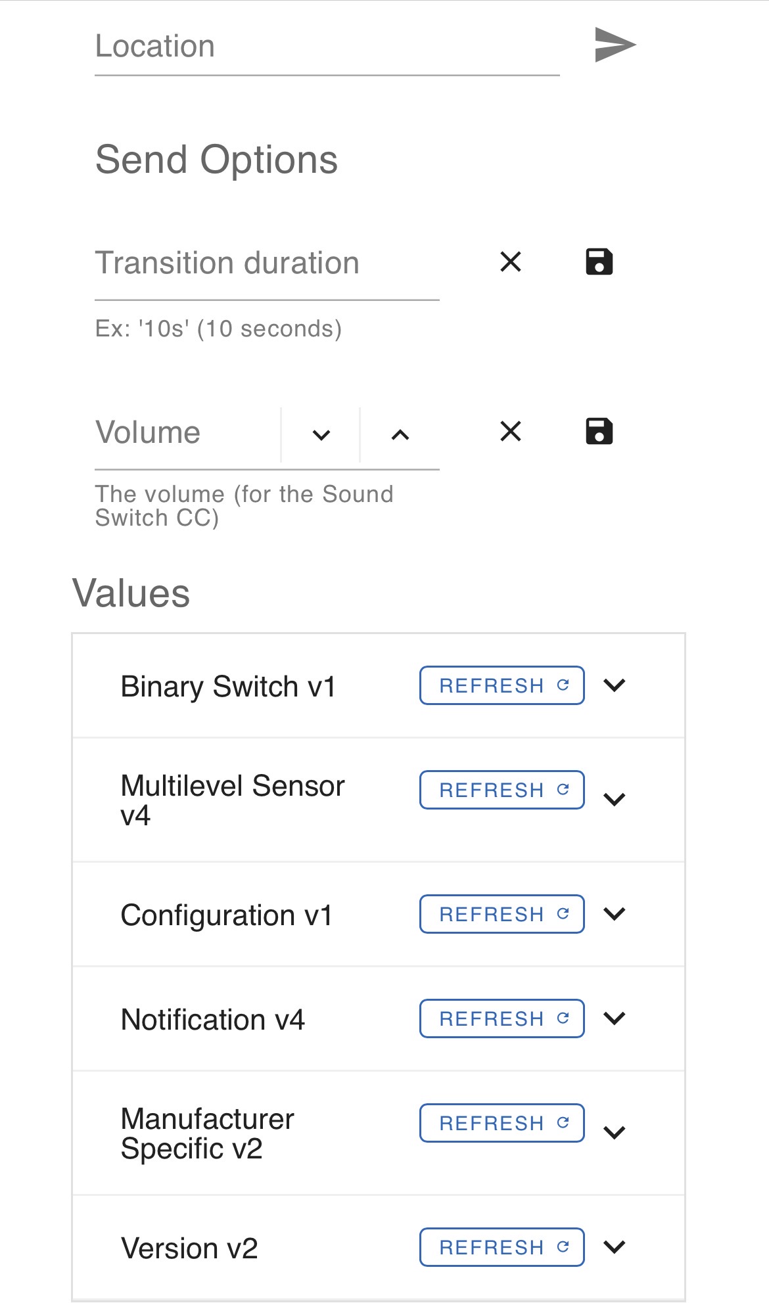Expand Multilevel Sensor v4 panel

(614, 800)
